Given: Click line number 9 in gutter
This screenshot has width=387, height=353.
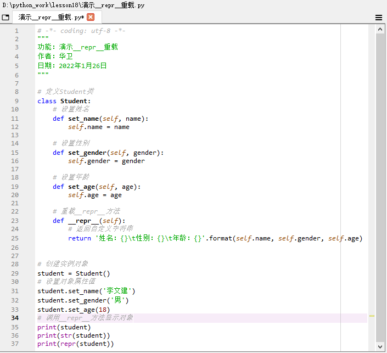Looking at the screenshot, I should pos(16,101).
